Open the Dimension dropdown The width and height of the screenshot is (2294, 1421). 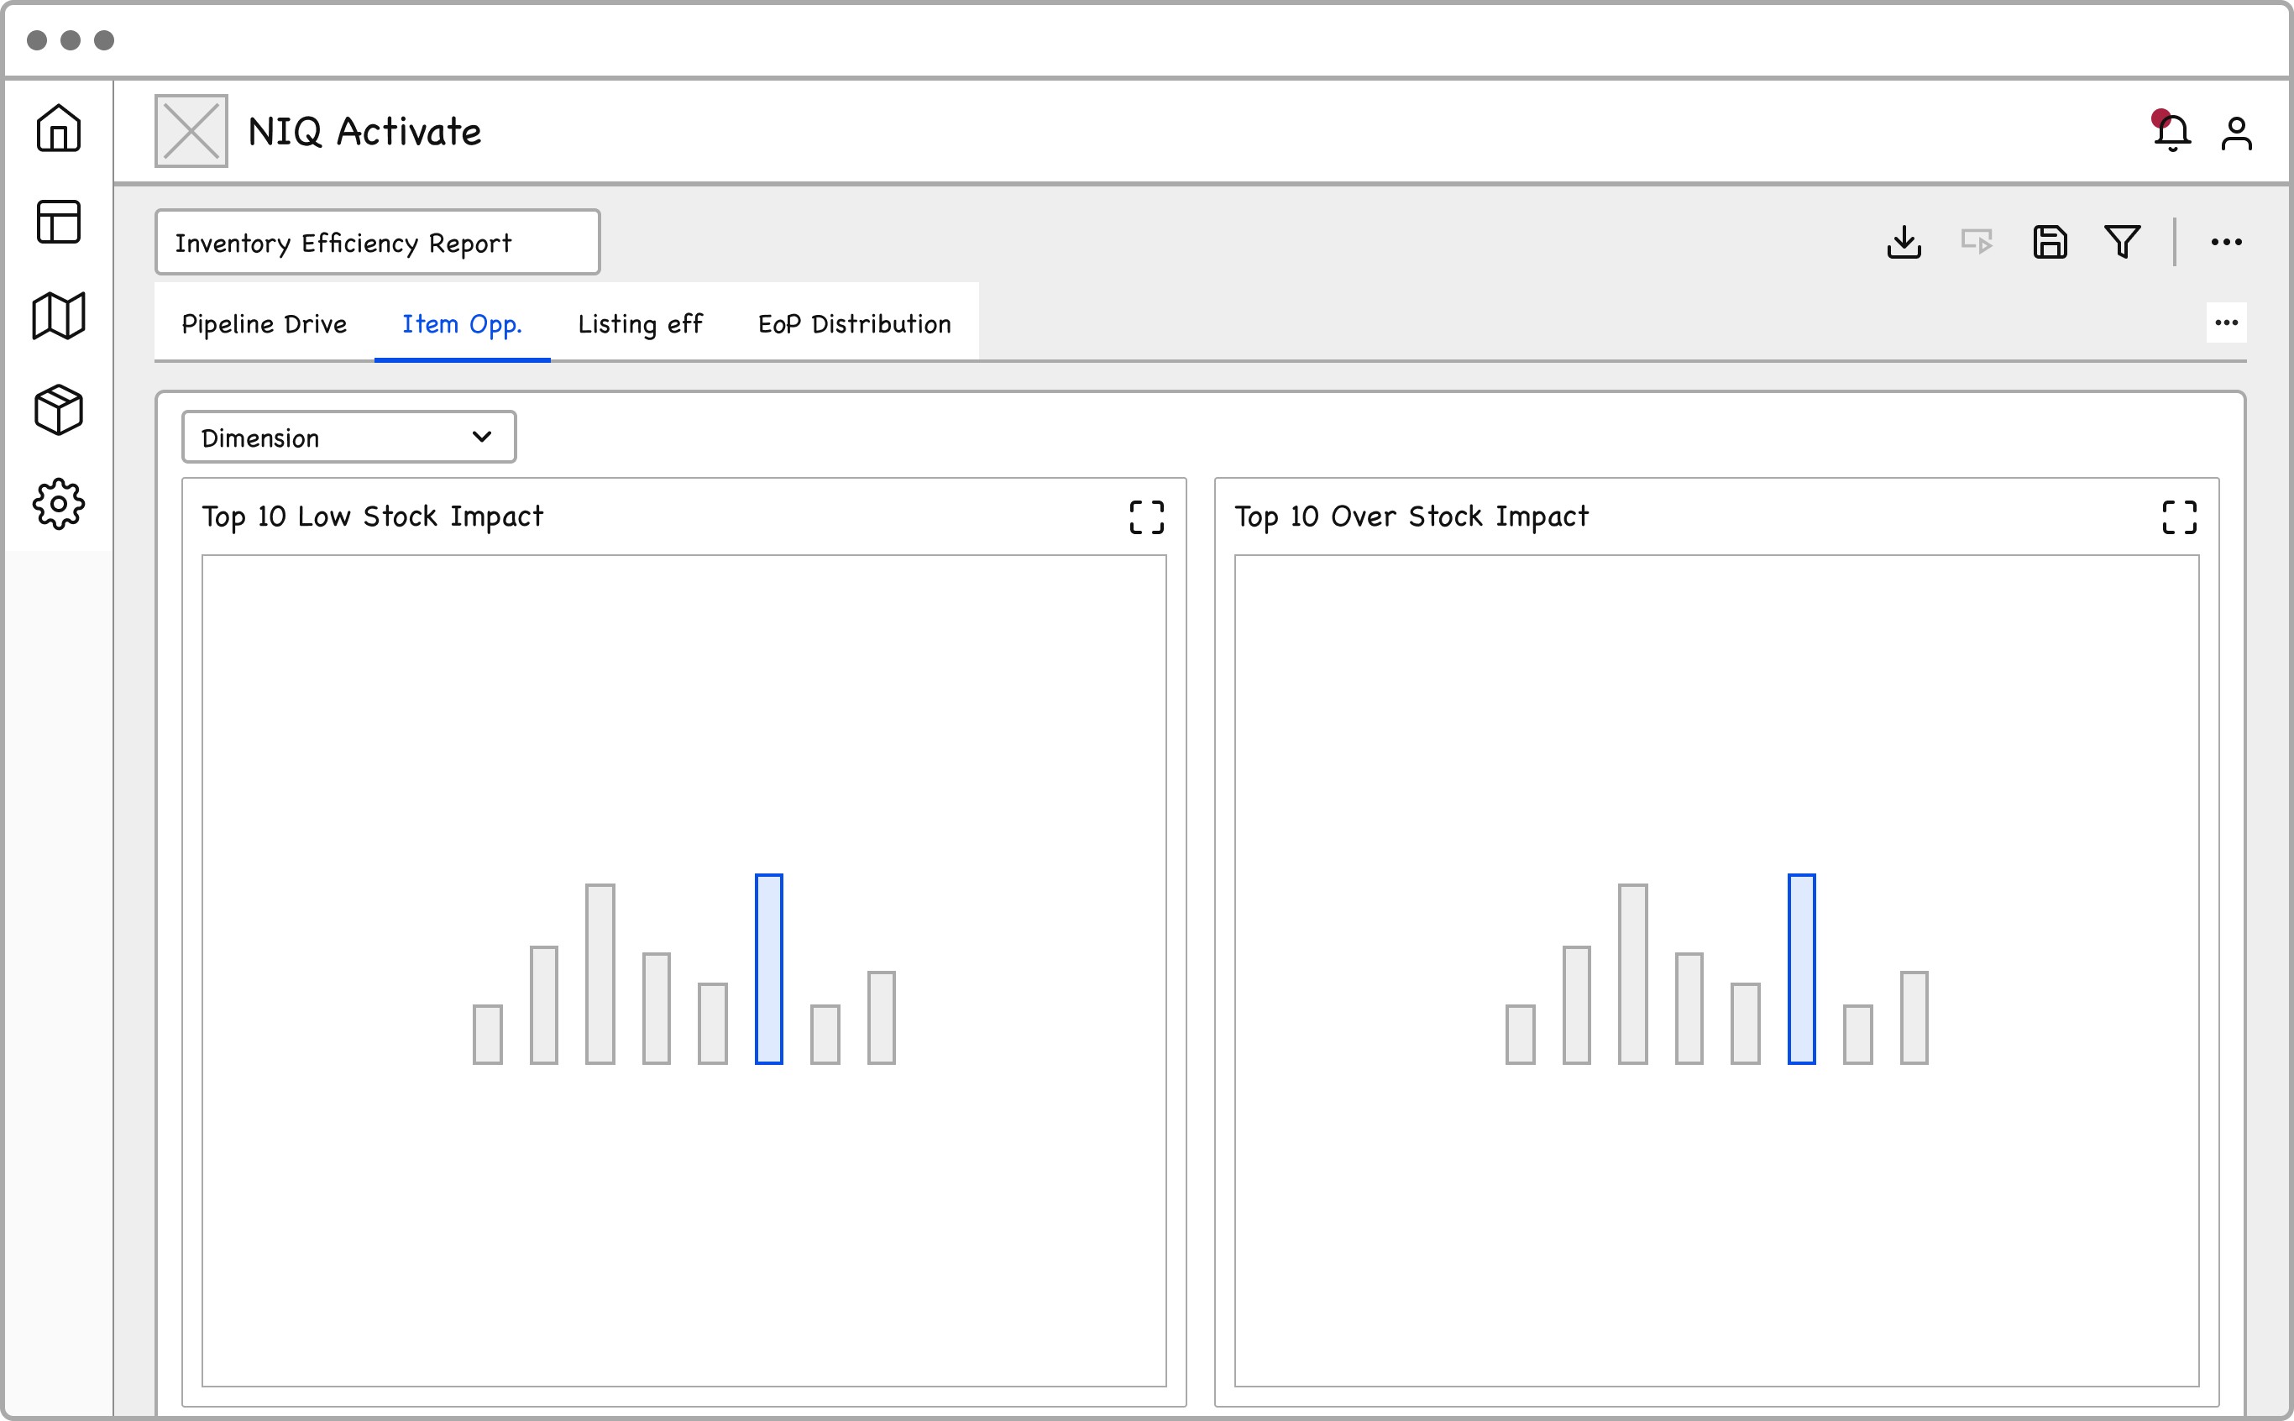[348, 437]
